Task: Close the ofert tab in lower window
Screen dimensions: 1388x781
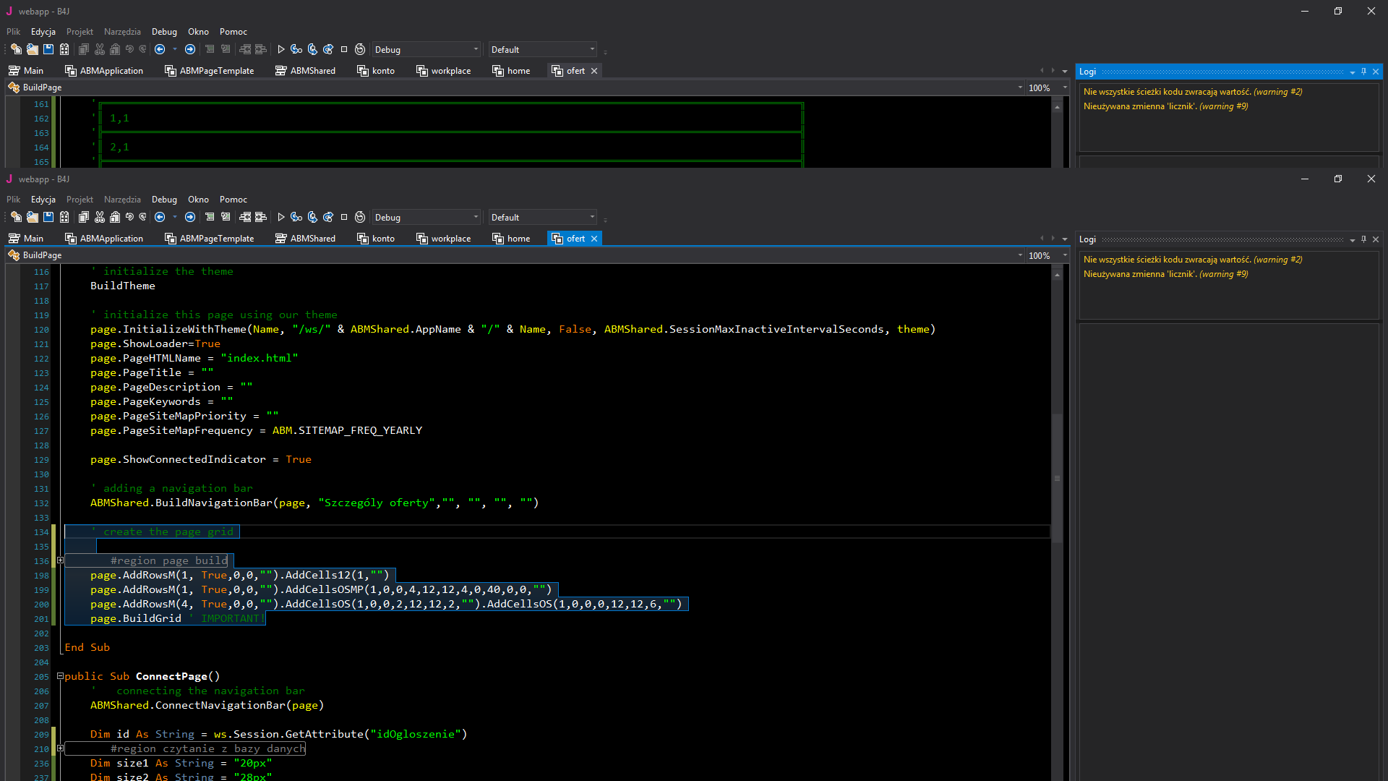Action: [594, 239]
